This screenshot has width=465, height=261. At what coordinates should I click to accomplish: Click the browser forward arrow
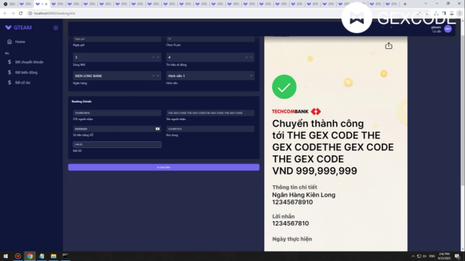click(12, 13)
